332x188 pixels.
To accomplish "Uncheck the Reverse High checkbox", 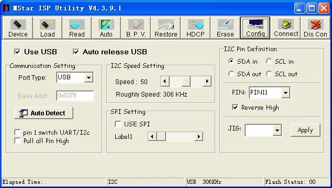I will [x=235, y=107].
